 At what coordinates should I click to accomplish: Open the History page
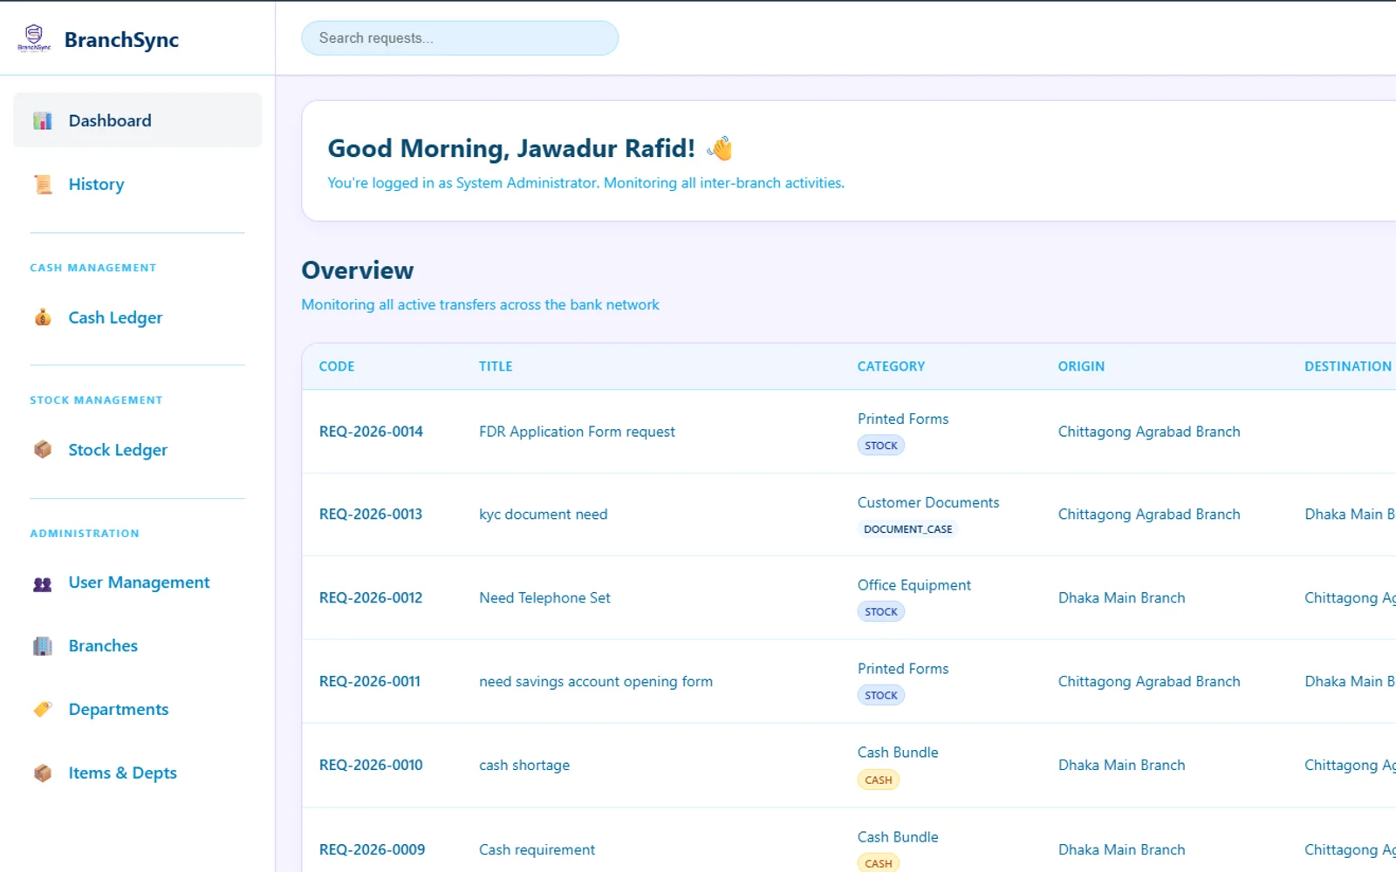pyautogui.click(x=137, y=184)
